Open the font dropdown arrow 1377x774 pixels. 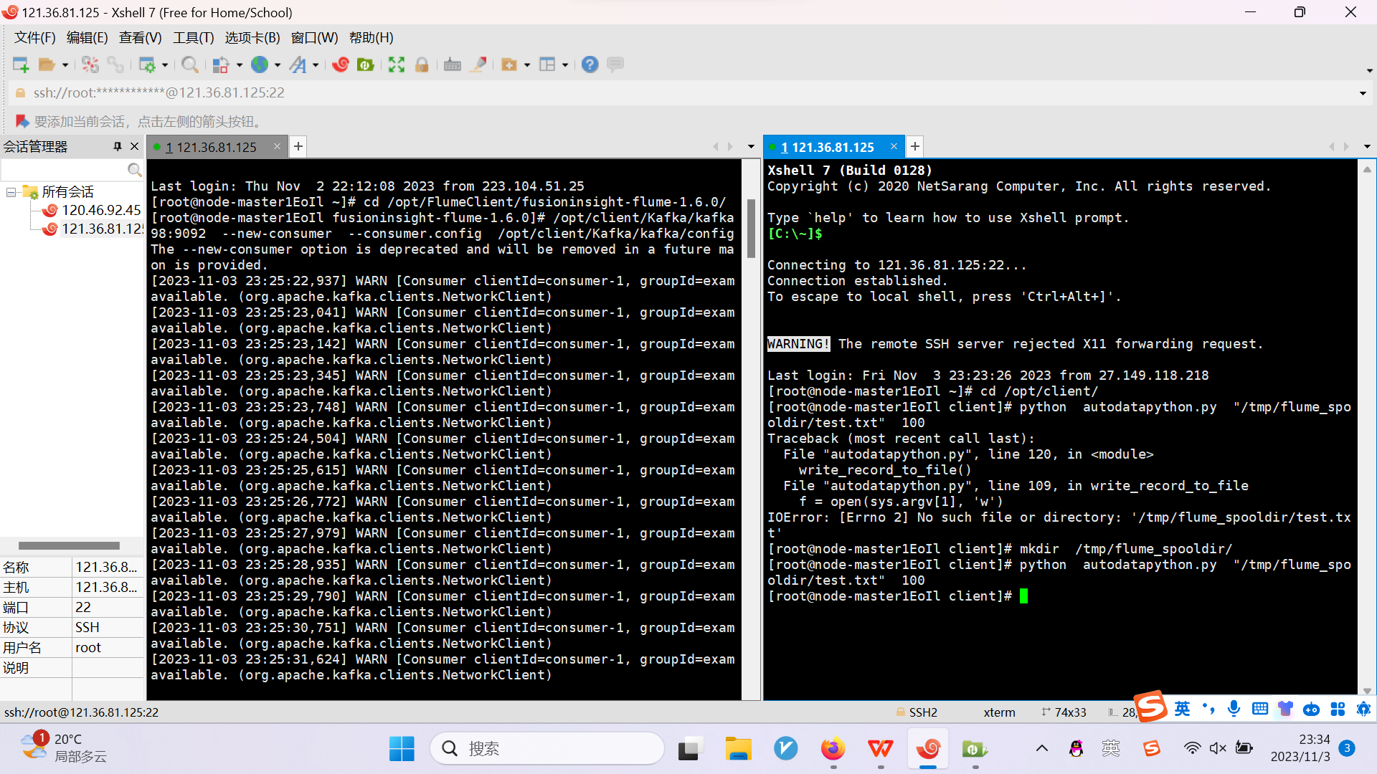[x=316, y=65]
